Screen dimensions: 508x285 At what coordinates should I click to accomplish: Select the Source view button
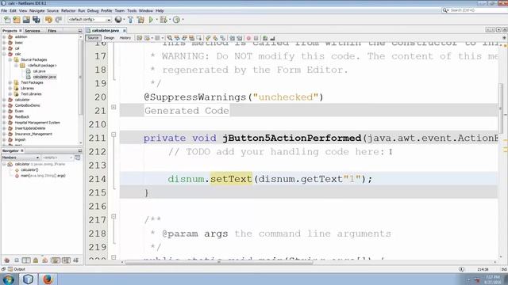click(93, 38)
